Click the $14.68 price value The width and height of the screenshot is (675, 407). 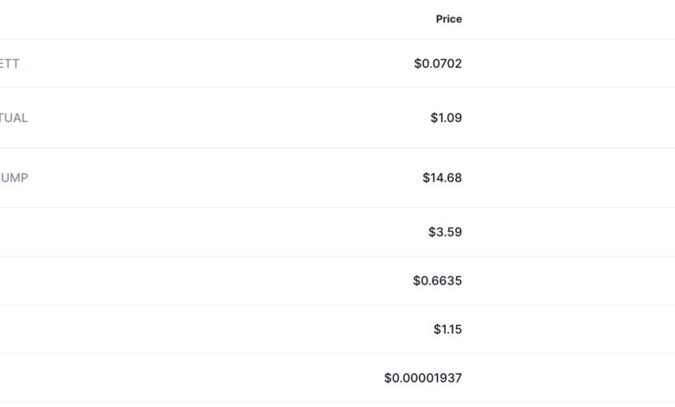pyautogui.click(x=442, y=178)
